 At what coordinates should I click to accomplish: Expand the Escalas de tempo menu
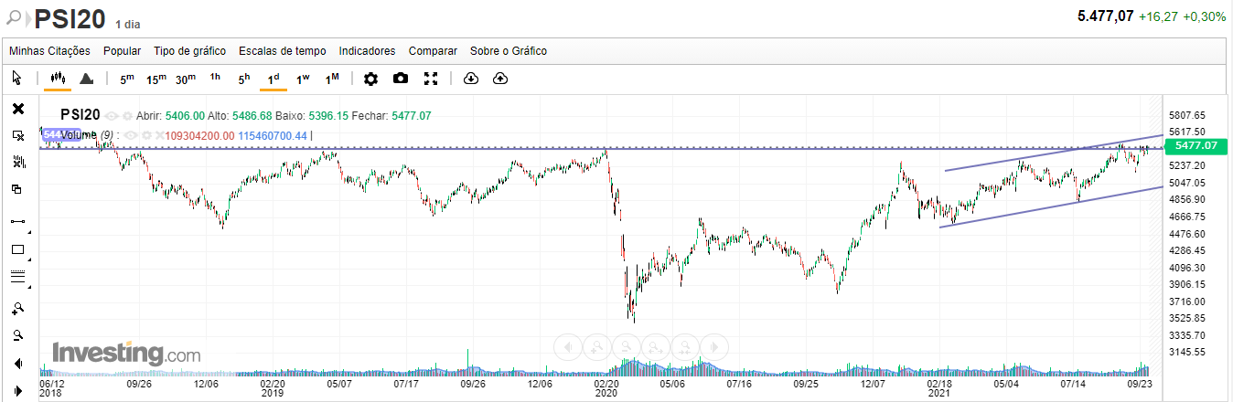click(282, 51)
